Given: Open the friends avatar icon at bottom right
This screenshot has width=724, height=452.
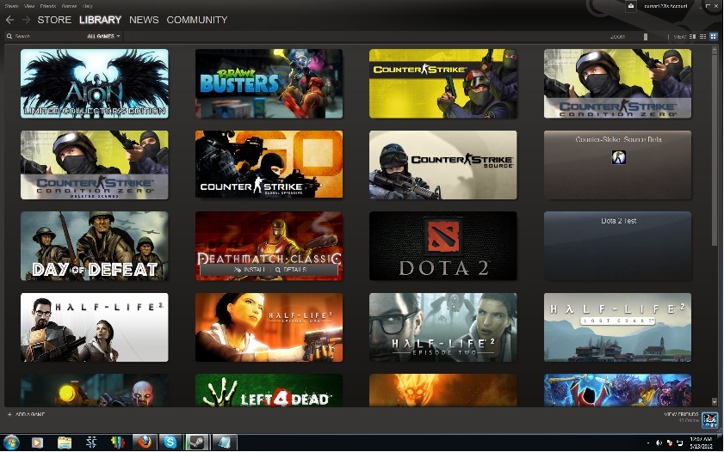Looking at the screenshot, I should pyautogui.click(x=709, y=419).
